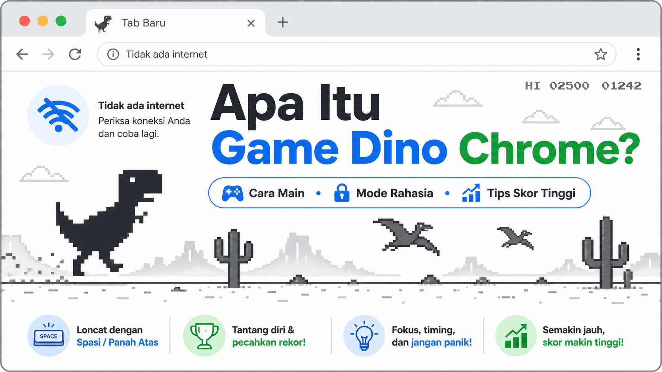Click the Tidak ada internet heading

click(141, 106)
